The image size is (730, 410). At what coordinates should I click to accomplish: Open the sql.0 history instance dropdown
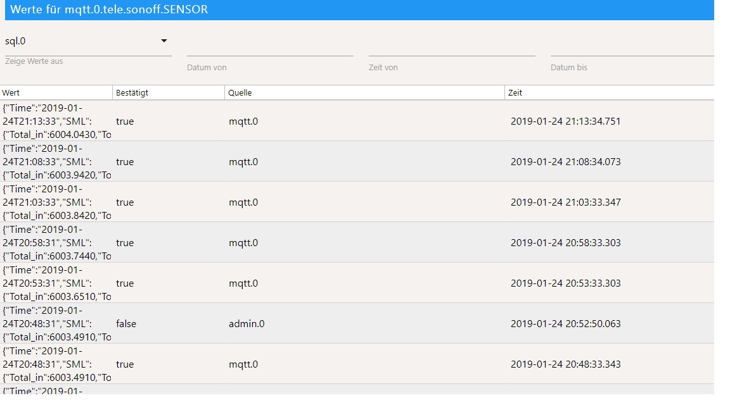88,41
